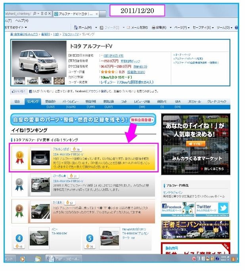
Task: Click the third-place ranked car thumbnail
Action: (x=40, y=211)
